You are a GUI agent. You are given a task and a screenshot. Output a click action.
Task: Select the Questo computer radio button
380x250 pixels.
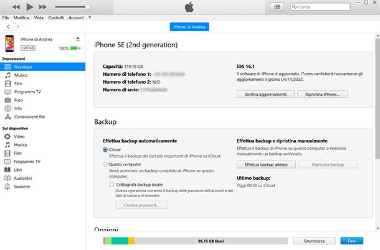[105, 164]
